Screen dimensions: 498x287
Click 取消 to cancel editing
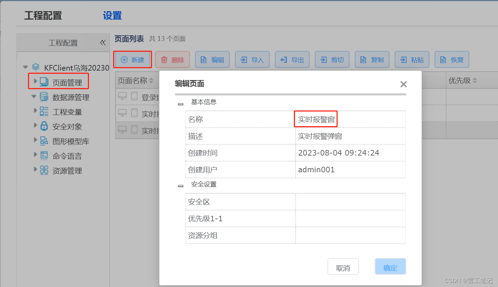point(343,267)
